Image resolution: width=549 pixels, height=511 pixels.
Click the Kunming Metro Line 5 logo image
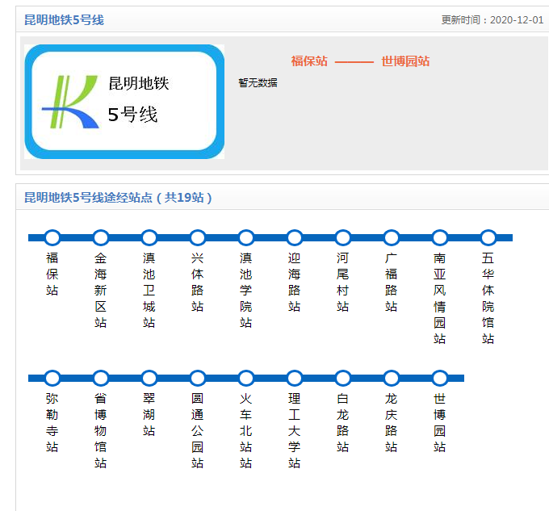pyautogui.click(x=124, y=102)
